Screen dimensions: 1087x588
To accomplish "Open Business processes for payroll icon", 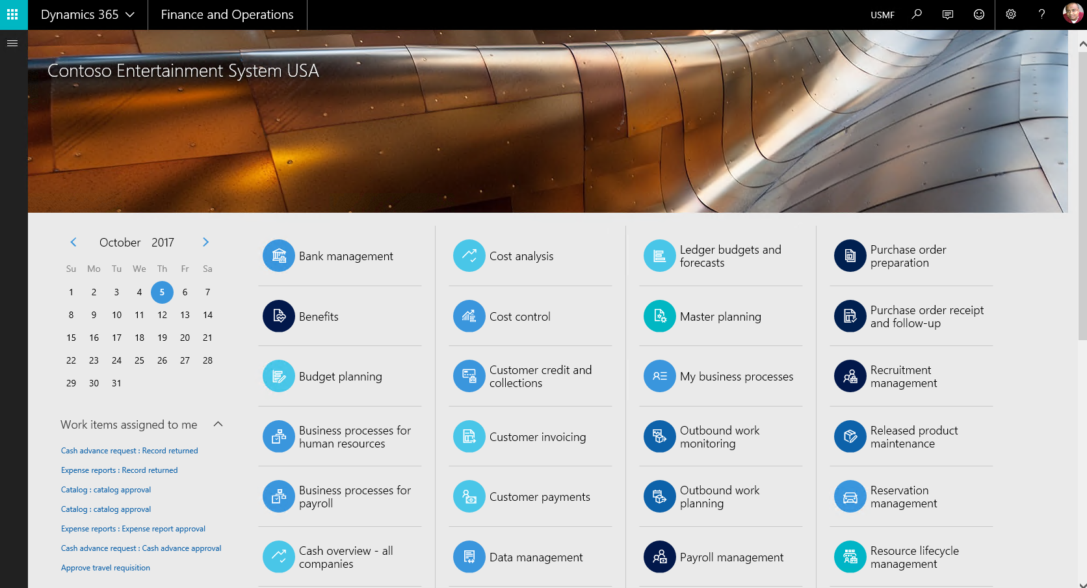I will pyautogui.click(x=279, y=496).
